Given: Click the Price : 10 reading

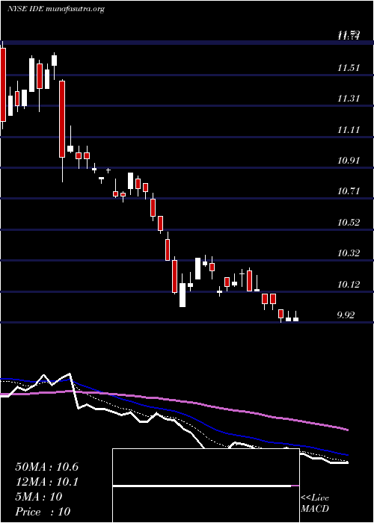Looking at the screenshot, I should coord(43,512).
